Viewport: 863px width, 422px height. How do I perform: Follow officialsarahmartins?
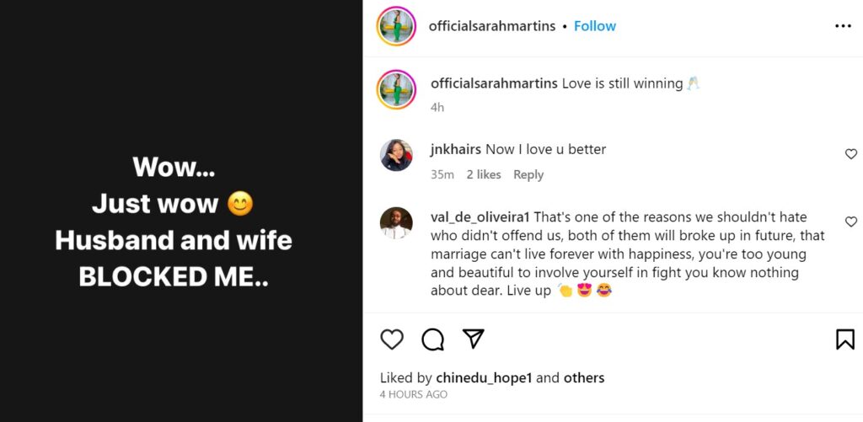595,26
